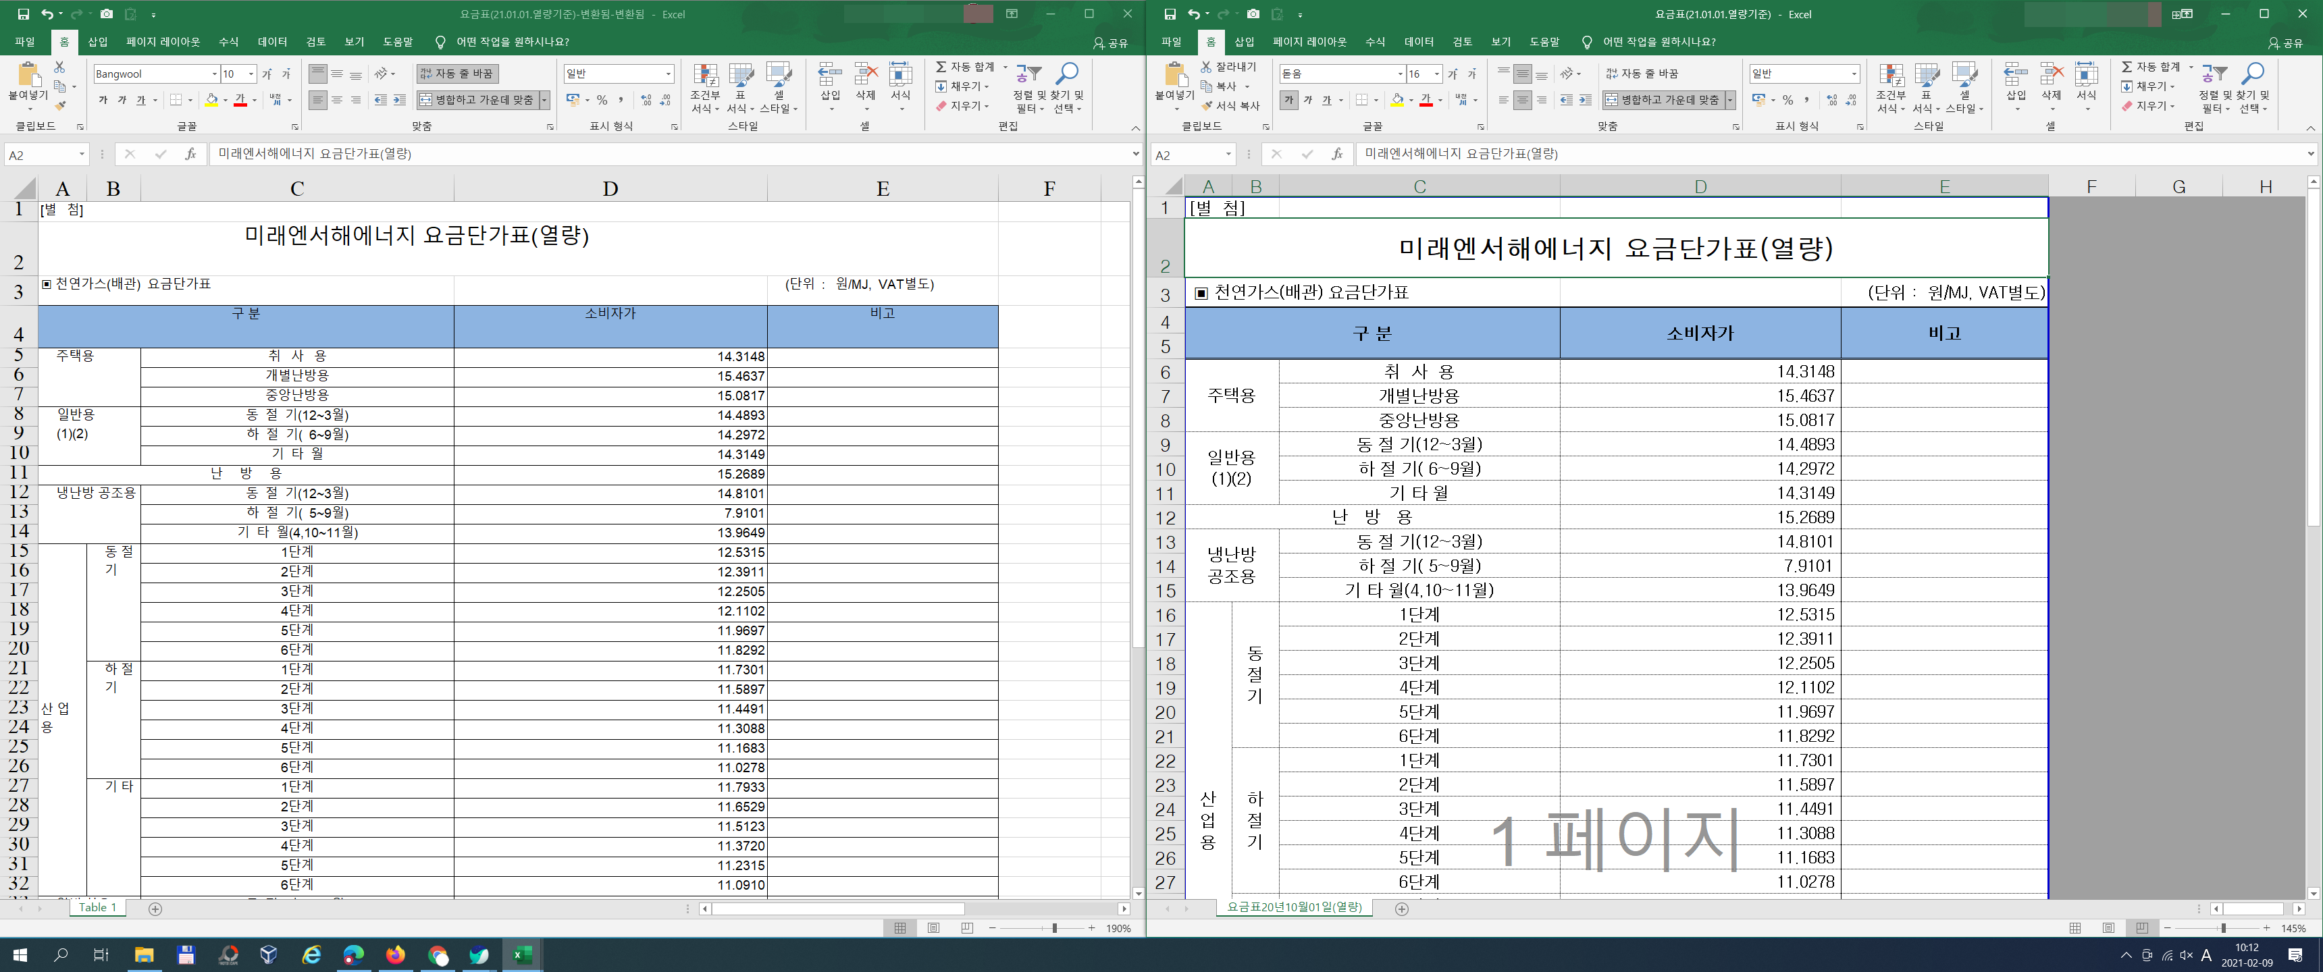Click Insert Cells icon in right window ribbon
Viewport: 2323px width, 972px height.
pos(2016,76)
